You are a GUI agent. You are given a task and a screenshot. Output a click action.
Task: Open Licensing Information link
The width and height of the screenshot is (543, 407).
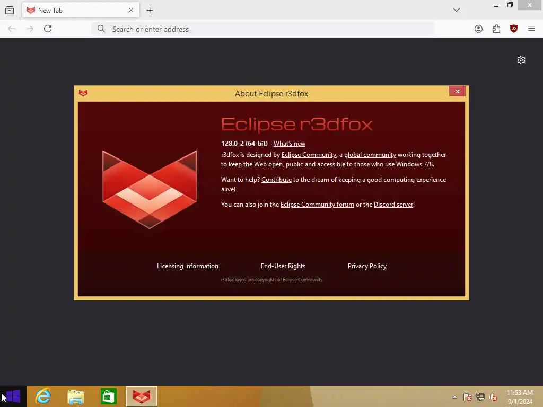tap(188, 266)
